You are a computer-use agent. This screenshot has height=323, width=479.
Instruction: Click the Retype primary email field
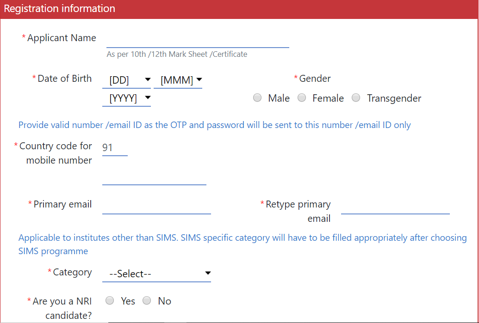click(x=395, y=206)
